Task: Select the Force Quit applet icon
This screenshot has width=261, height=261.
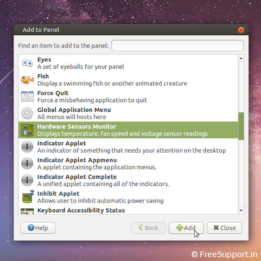Action: pyautogui.click(x=27, y=97)
